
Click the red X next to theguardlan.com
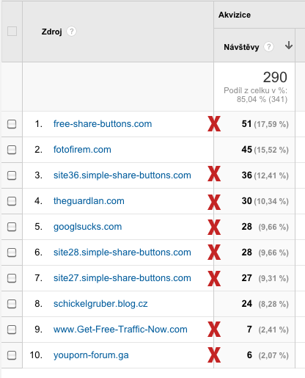[214, 202]
